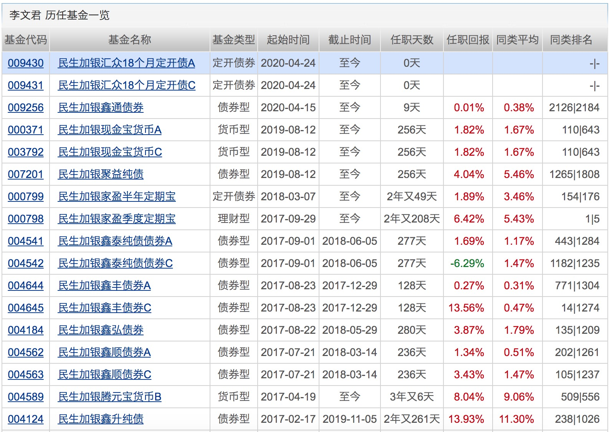Open fund code 004644 link
Image resolution: width=612 pixels, height=432 pixels.
[x=26, y=285]
